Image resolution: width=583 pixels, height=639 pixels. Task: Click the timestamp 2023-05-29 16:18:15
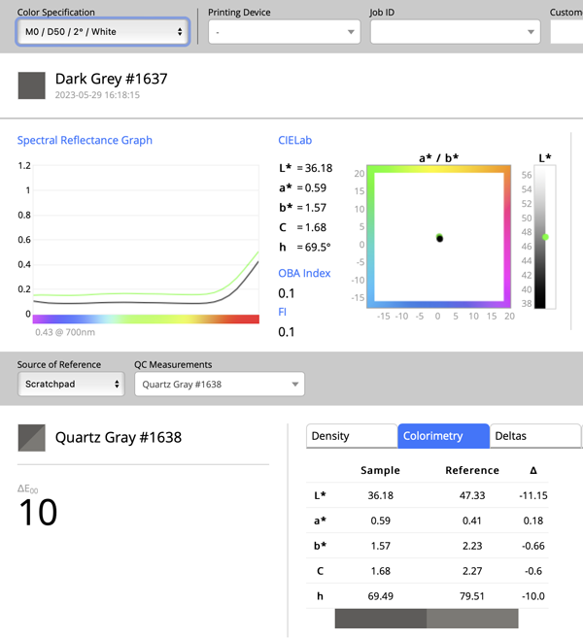point(97,95)
